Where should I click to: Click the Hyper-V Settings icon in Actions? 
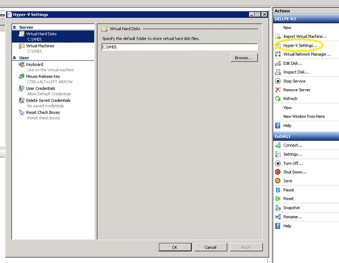click(x=278, y=45)
